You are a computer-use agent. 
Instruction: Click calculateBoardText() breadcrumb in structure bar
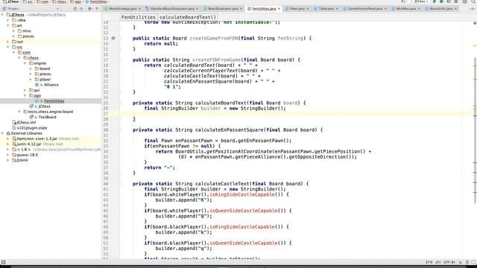tap(188, 17)
